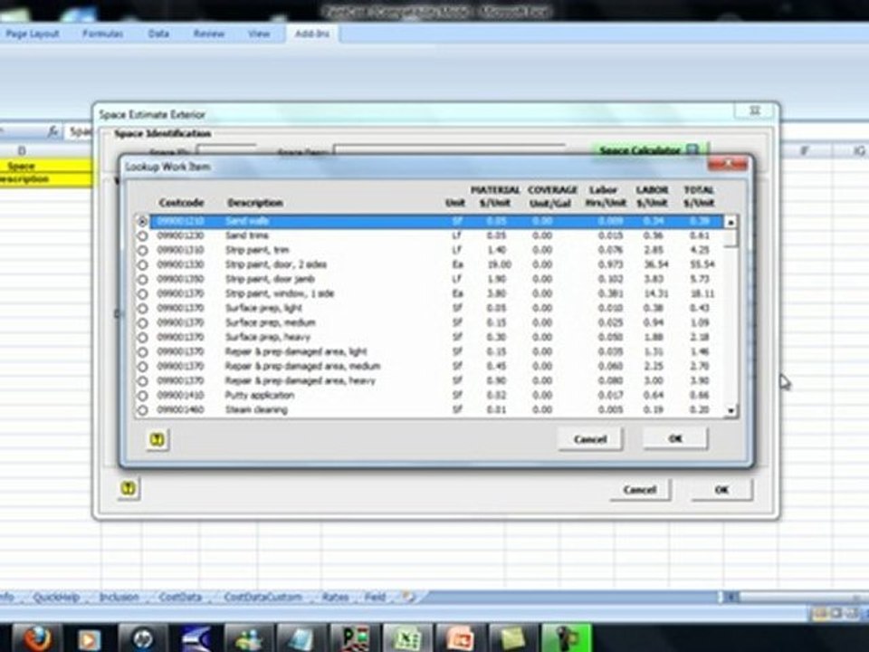Screen dimensions: 869x652
Task: Open the Page Layout ribbon tab
Action: click(x=33, y=34)
